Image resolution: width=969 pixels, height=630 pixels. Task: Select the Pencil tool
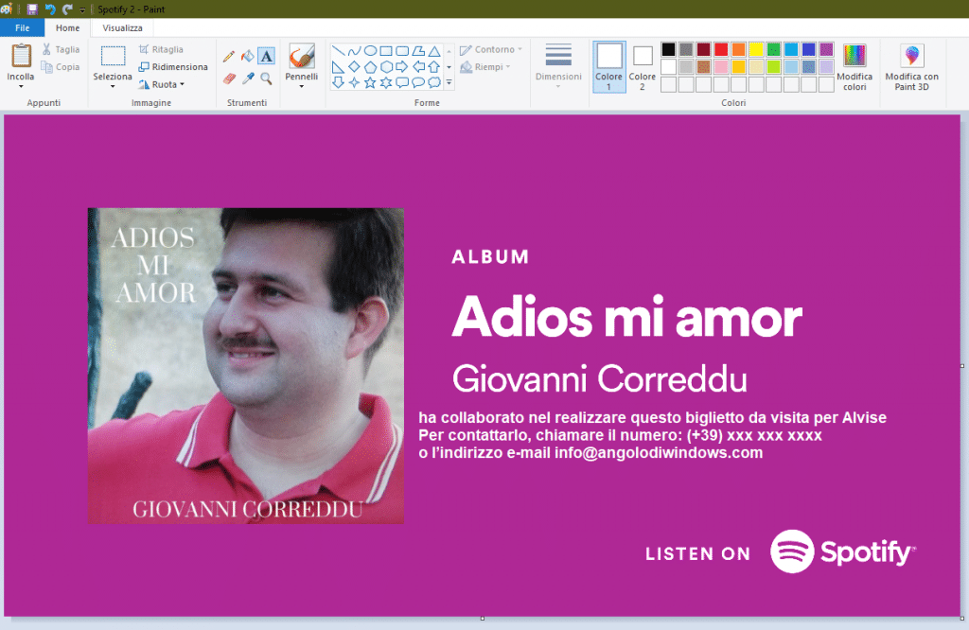pyautogui.click(x=229, y=57)
